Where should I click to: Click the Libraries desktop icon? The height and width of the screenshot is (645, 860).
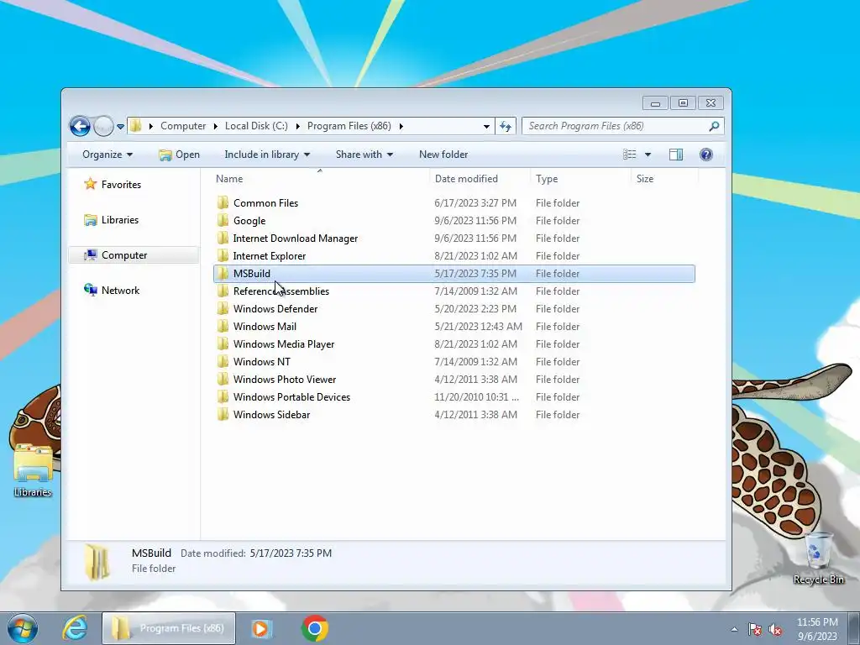click(33, 471)
